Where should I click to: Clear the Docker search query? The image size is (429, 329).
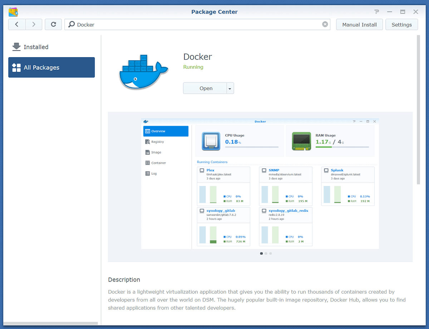325,24
